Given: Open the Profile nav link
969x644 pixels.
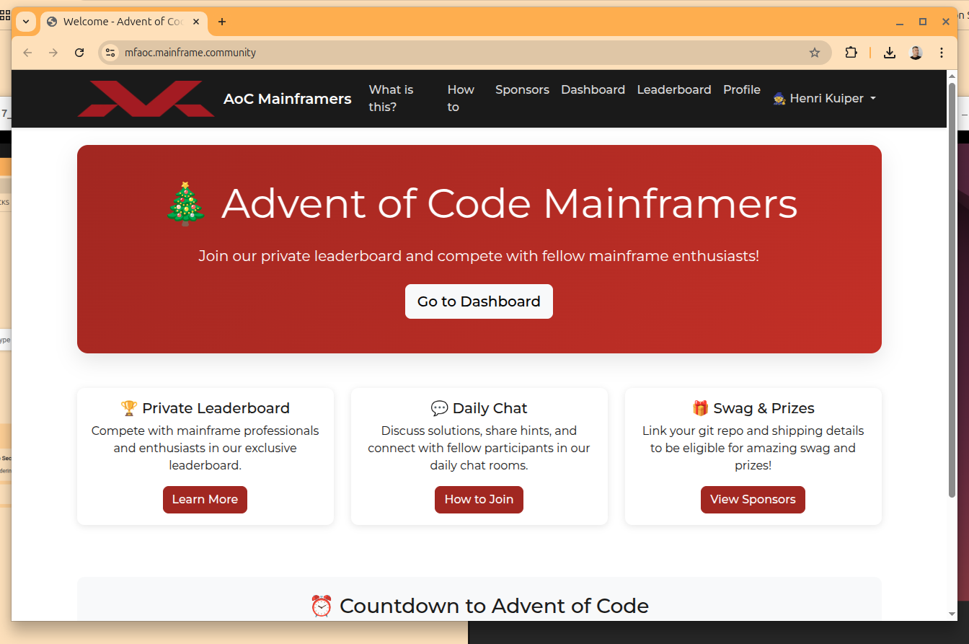Looking at the screenshot, I should click(x=741, y=89).
